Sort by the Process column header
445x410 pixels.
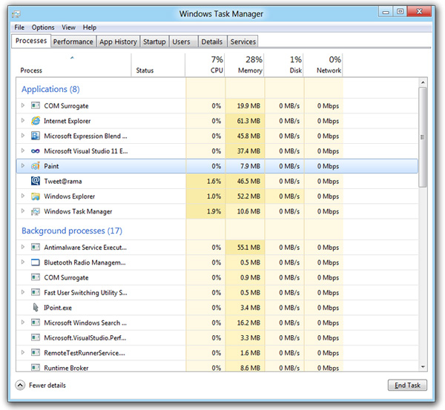tap(73, 65)
